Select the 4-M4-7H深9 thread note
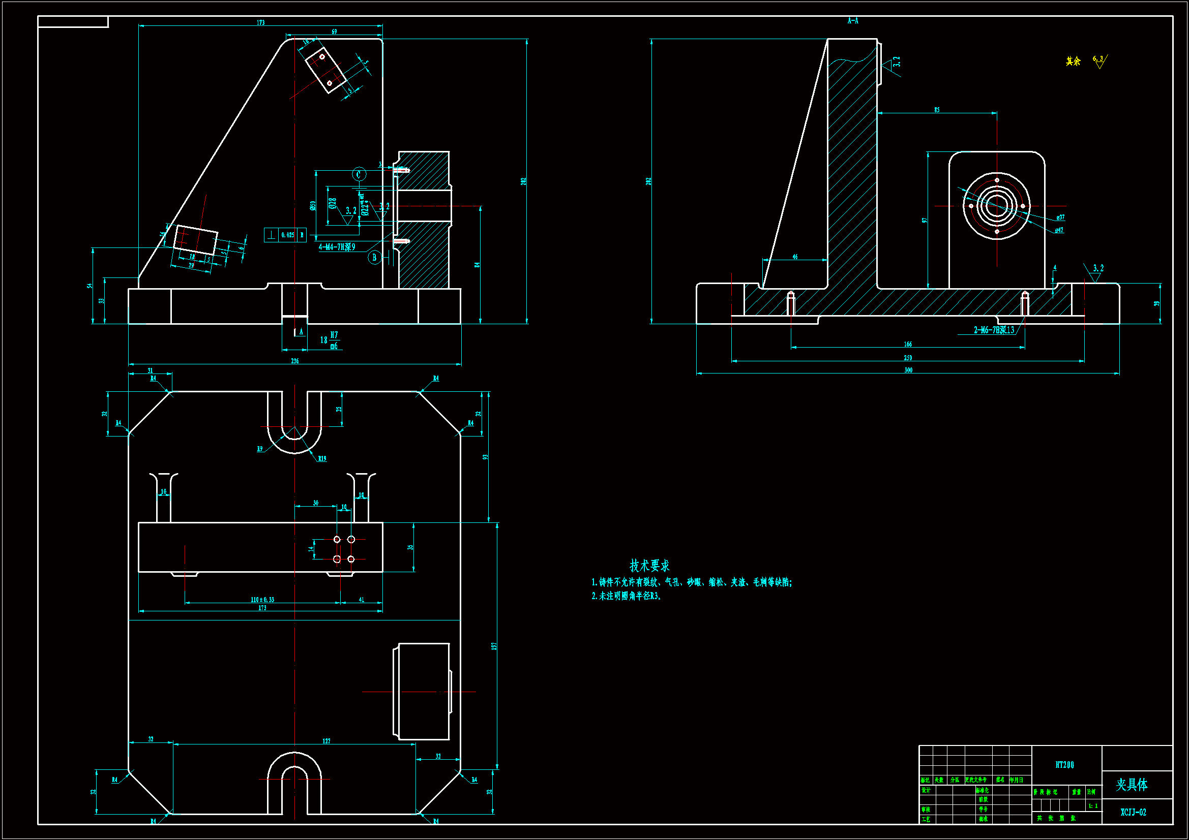 coord(337,247)
